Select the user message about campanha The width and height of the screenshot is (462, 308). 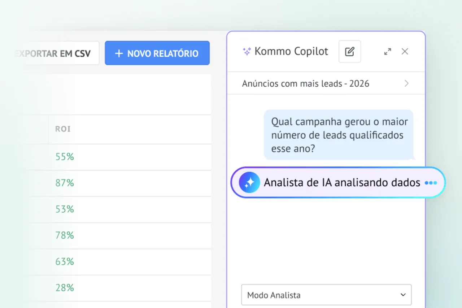click(x=339, y=135)
